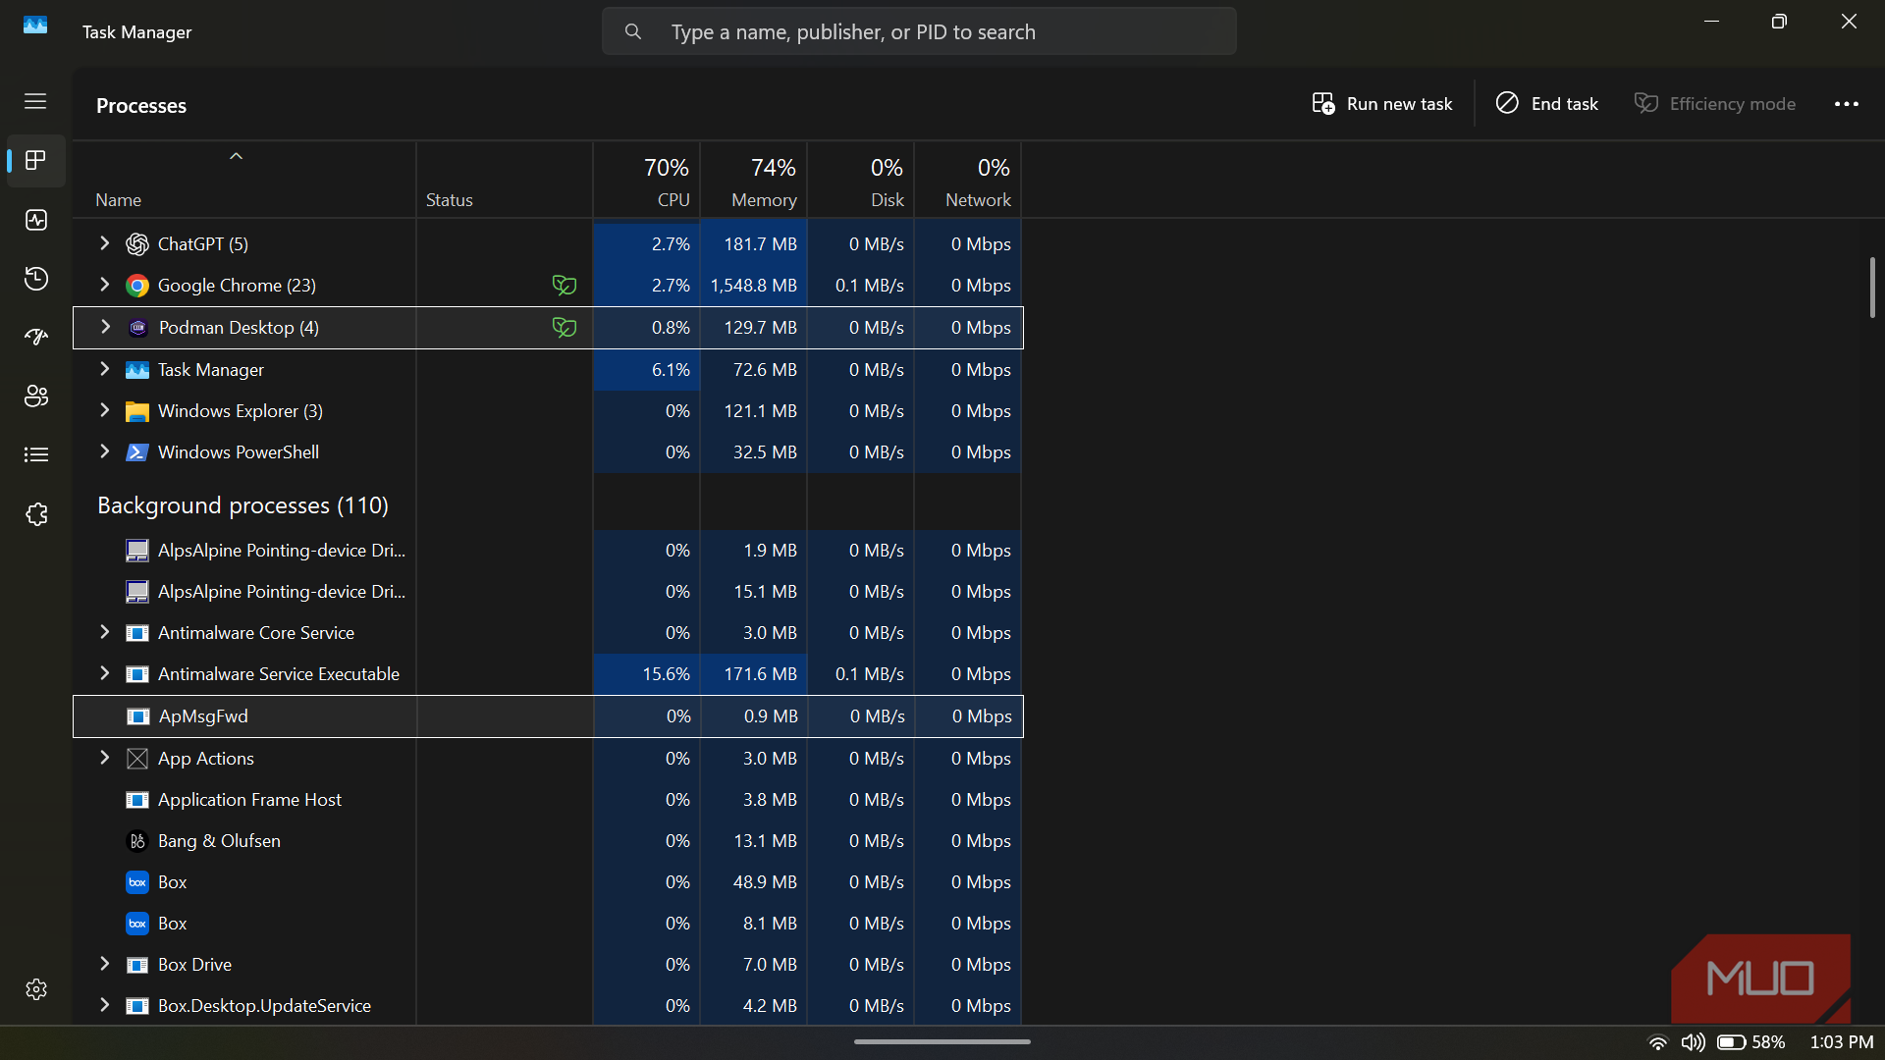Select the Application Frame Host row
The width and height of the screenshot is (1885, 1060).
click(548, 800)
